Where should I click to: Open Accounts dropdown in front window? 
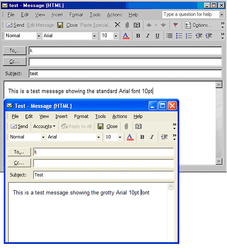click(44, 126)
